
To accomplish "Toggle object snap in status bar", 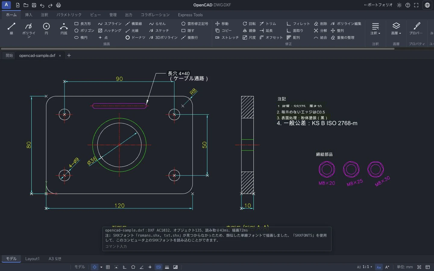I will pyautogui.click(x=95, y=267).
